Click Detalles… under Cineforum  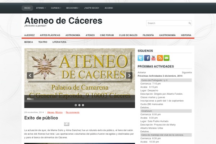pos(145,132)
